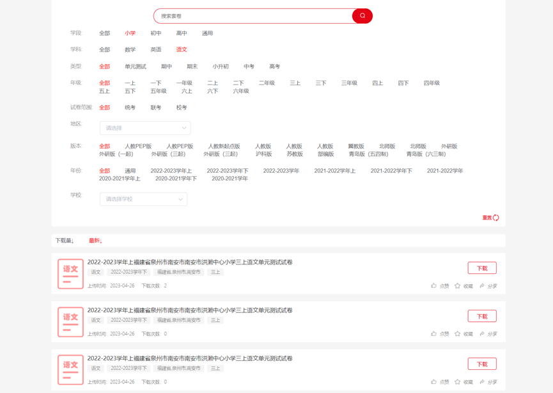
Task: Share the first test paper result
Action: [482, 286]
